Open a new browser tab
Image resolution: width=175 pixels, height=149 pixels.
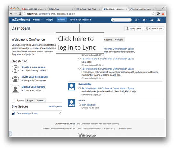(158, 9)
